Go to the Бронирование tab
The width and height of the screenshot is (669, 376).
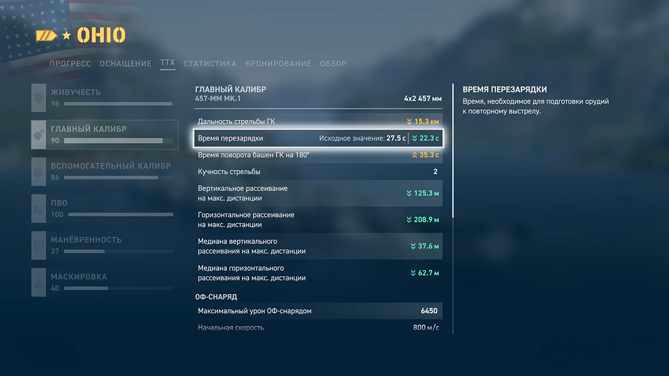tap(278, 64)
